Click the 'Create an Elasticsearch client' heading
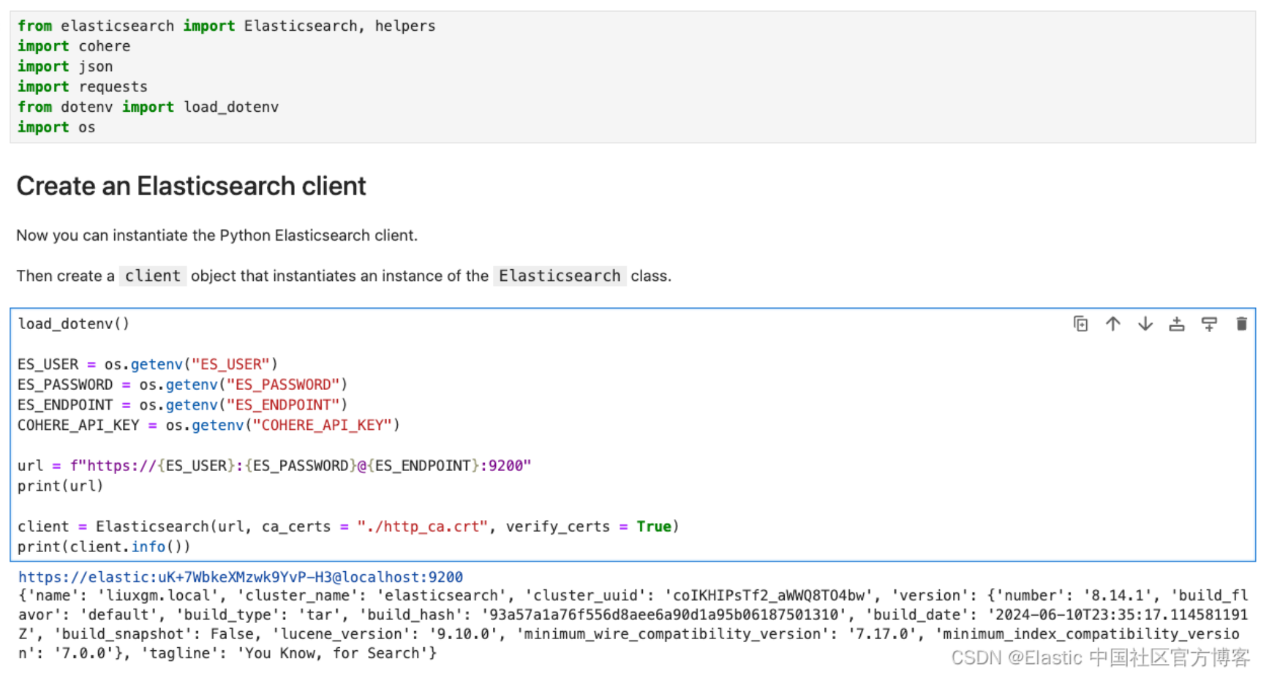This screenshot has height=675, width=1269. pos(191,186)
